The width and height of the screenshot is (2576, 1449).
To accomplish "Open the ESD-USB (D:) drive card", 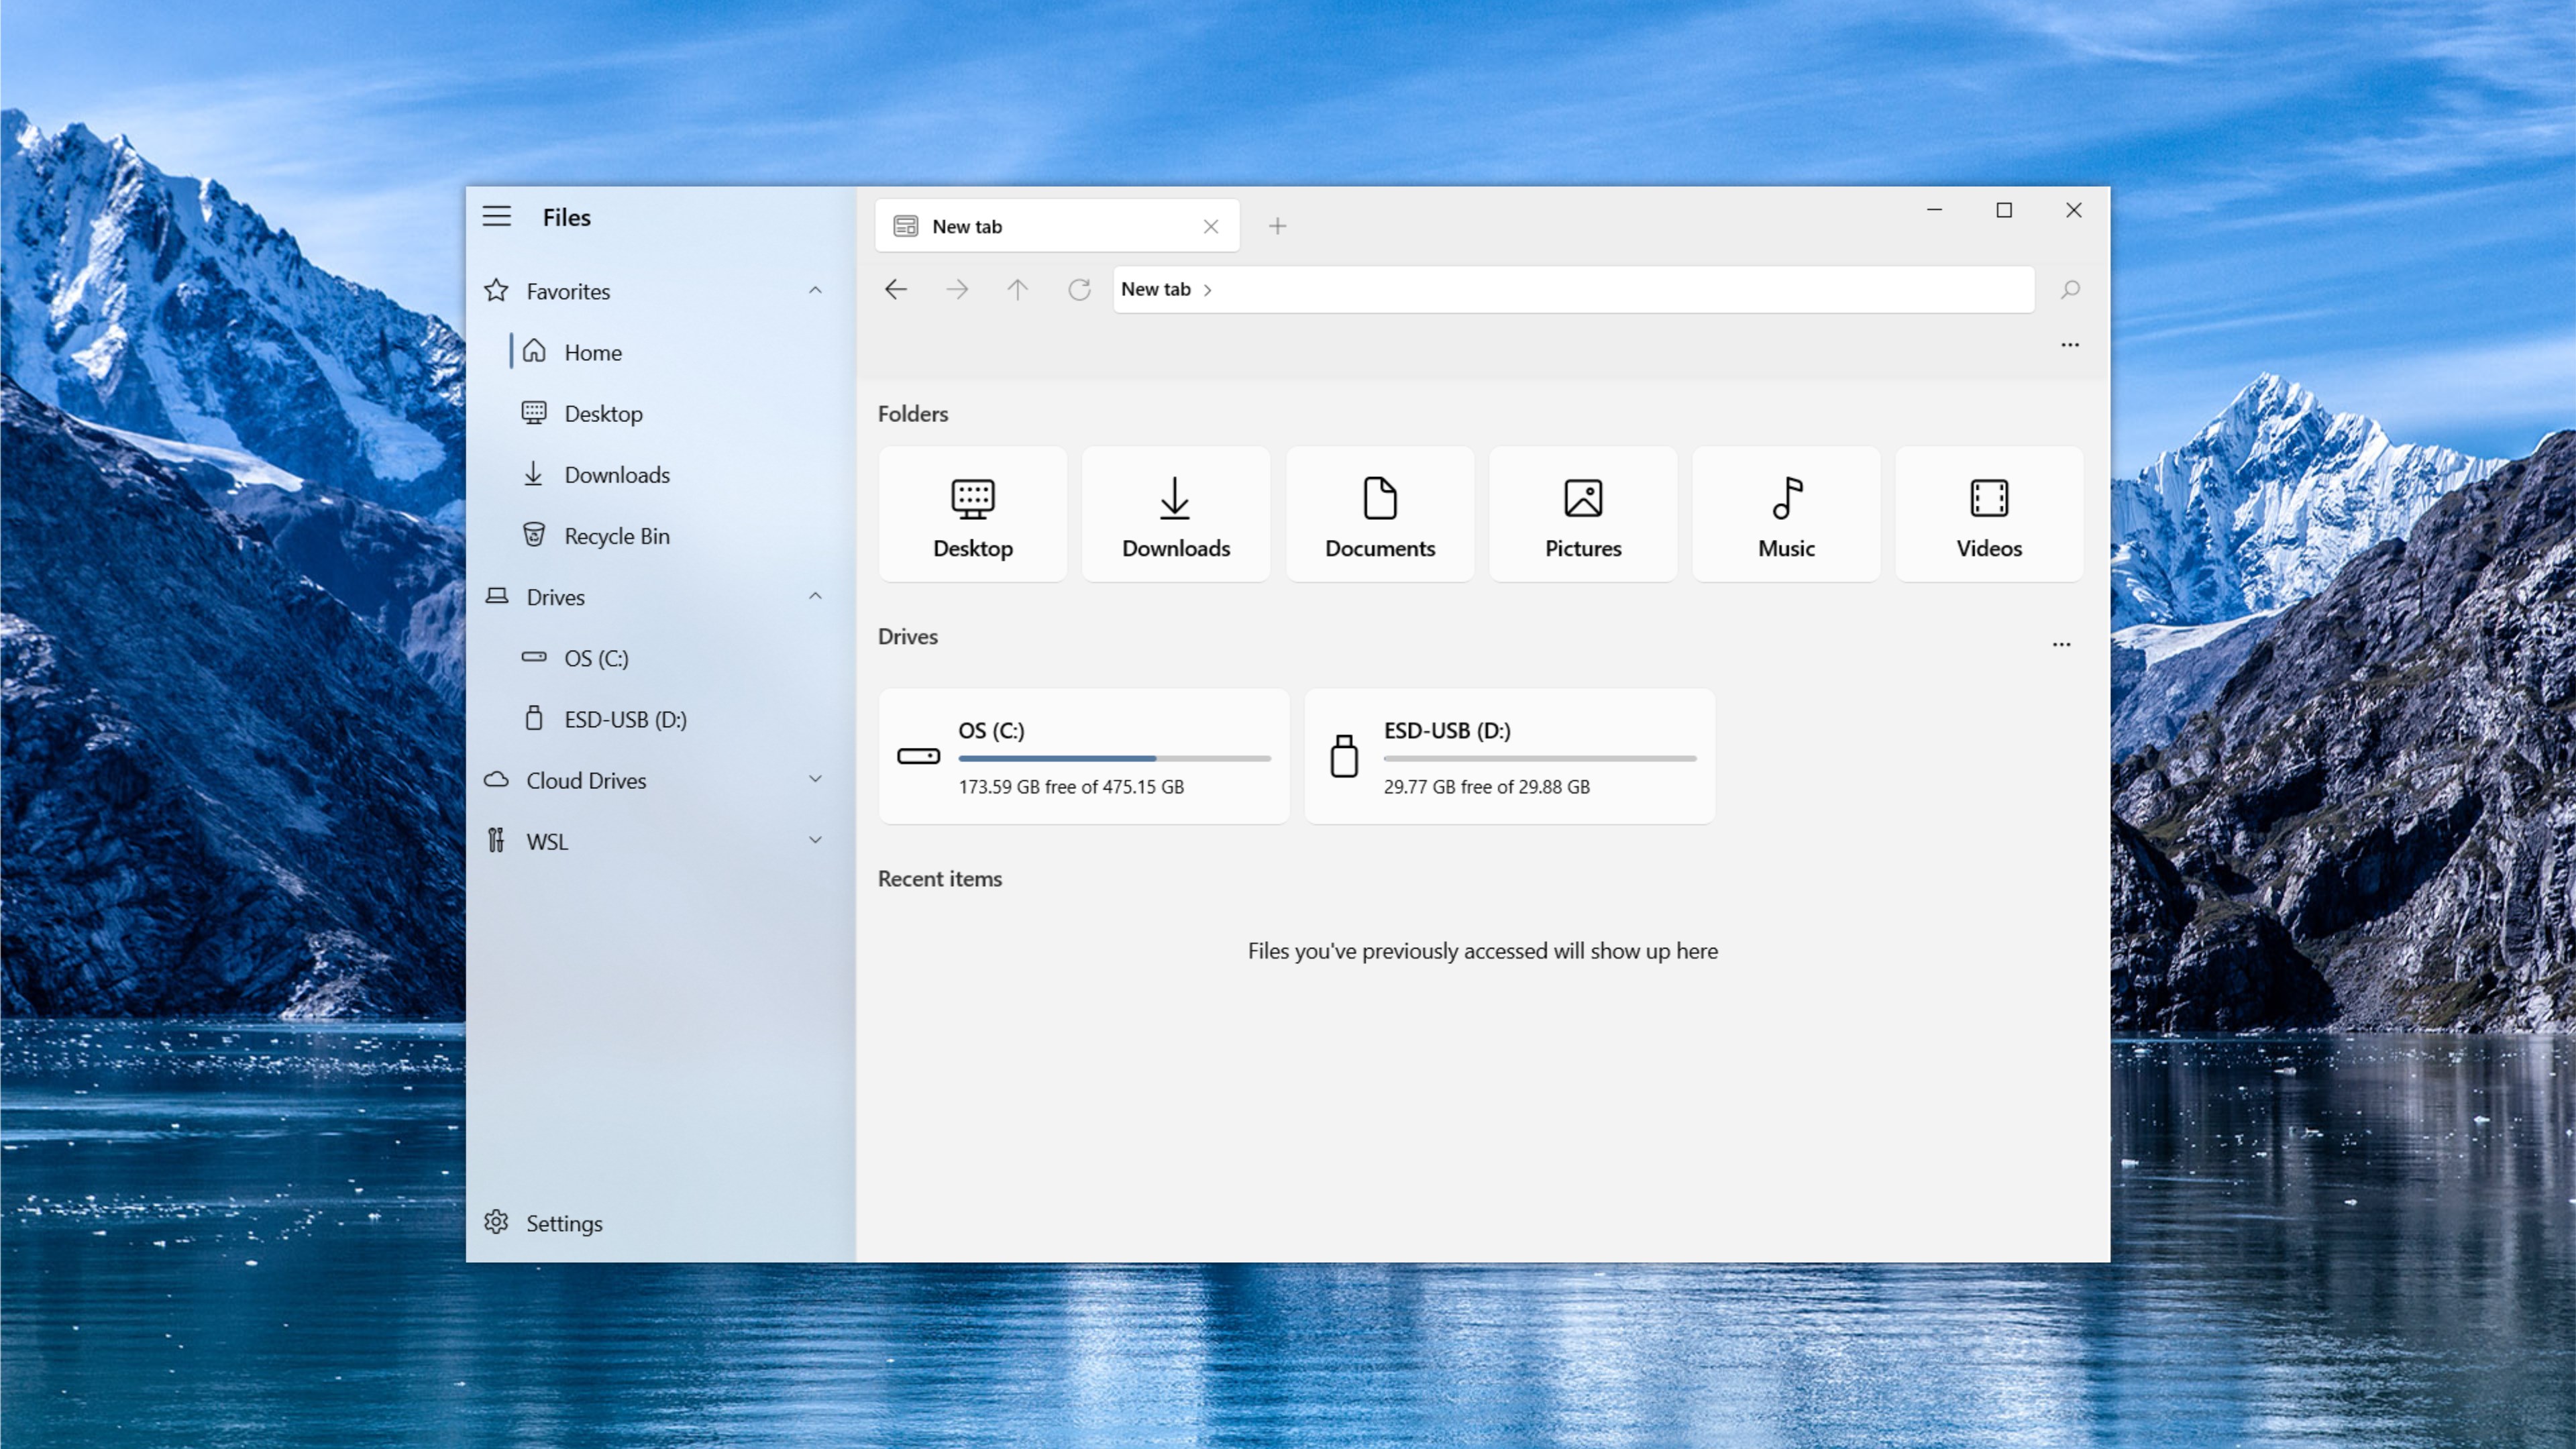I will pyautogui.click(x=1509, y=756).
